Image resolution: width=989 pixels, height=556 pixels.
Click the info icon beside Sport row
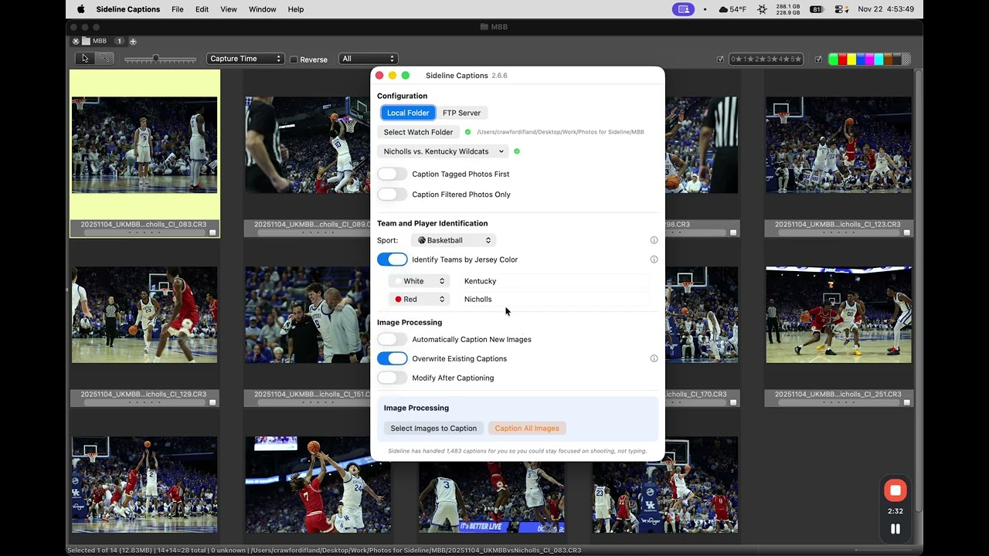pyautogui.click(x=654, y=240)
